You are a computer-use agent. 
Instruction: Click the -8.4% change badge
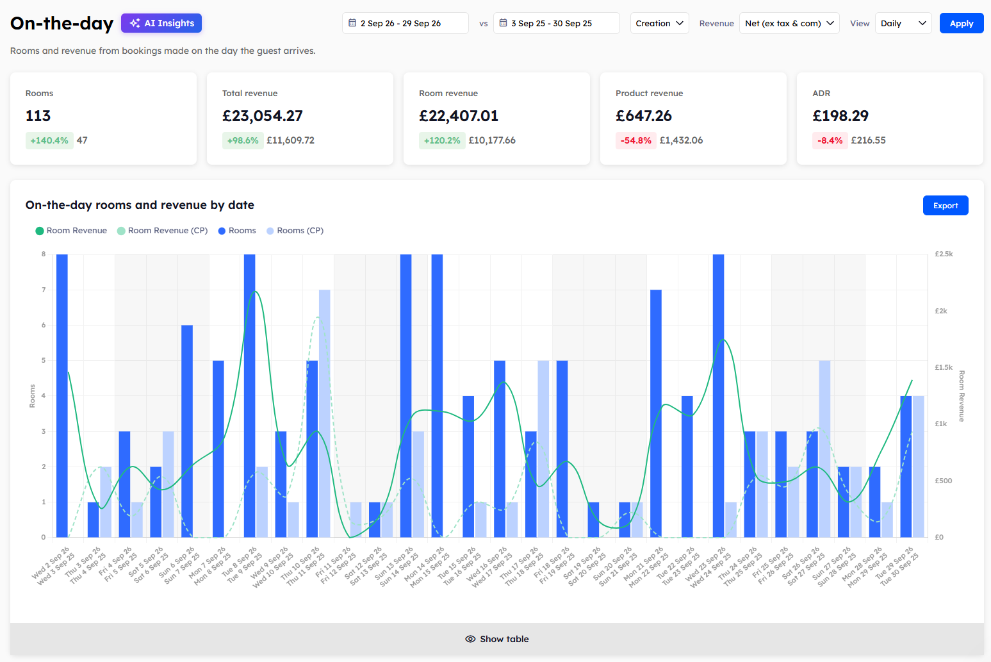pos(830,140)
